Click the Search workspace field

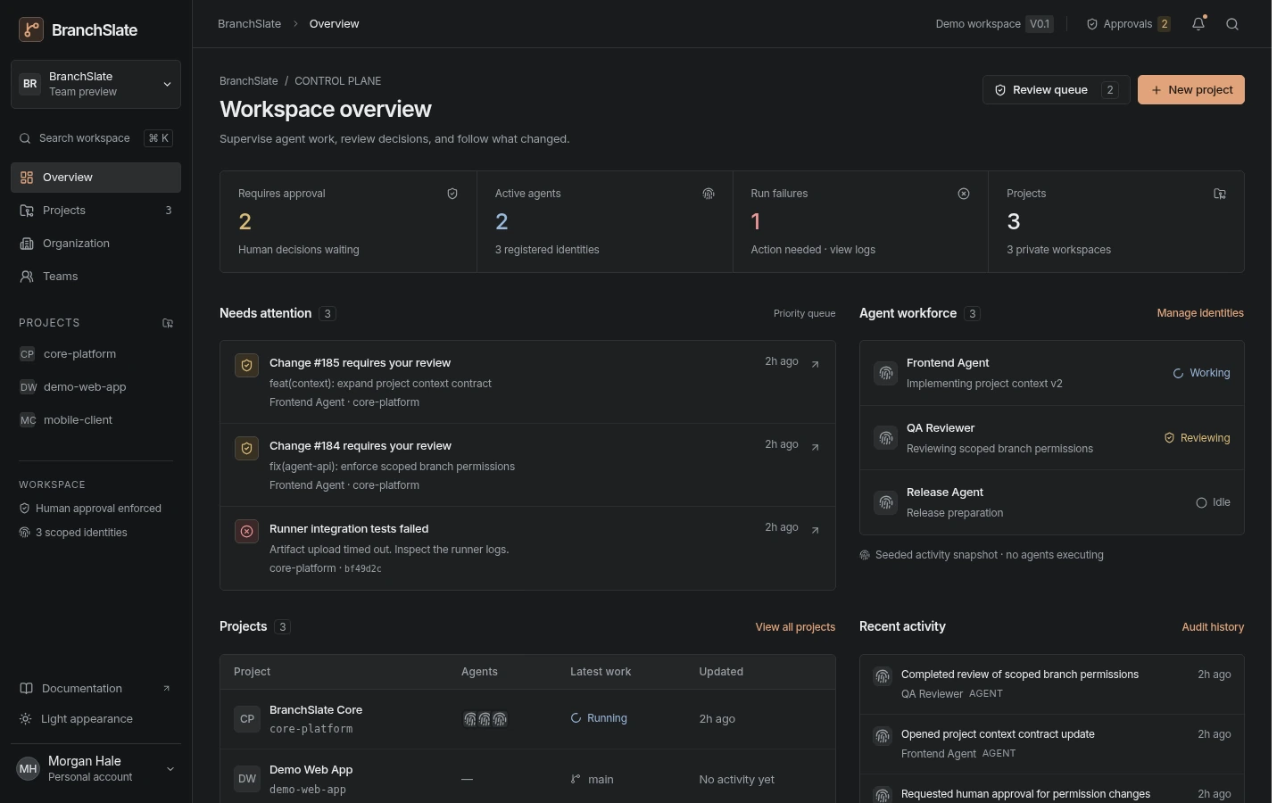(95, 138)
